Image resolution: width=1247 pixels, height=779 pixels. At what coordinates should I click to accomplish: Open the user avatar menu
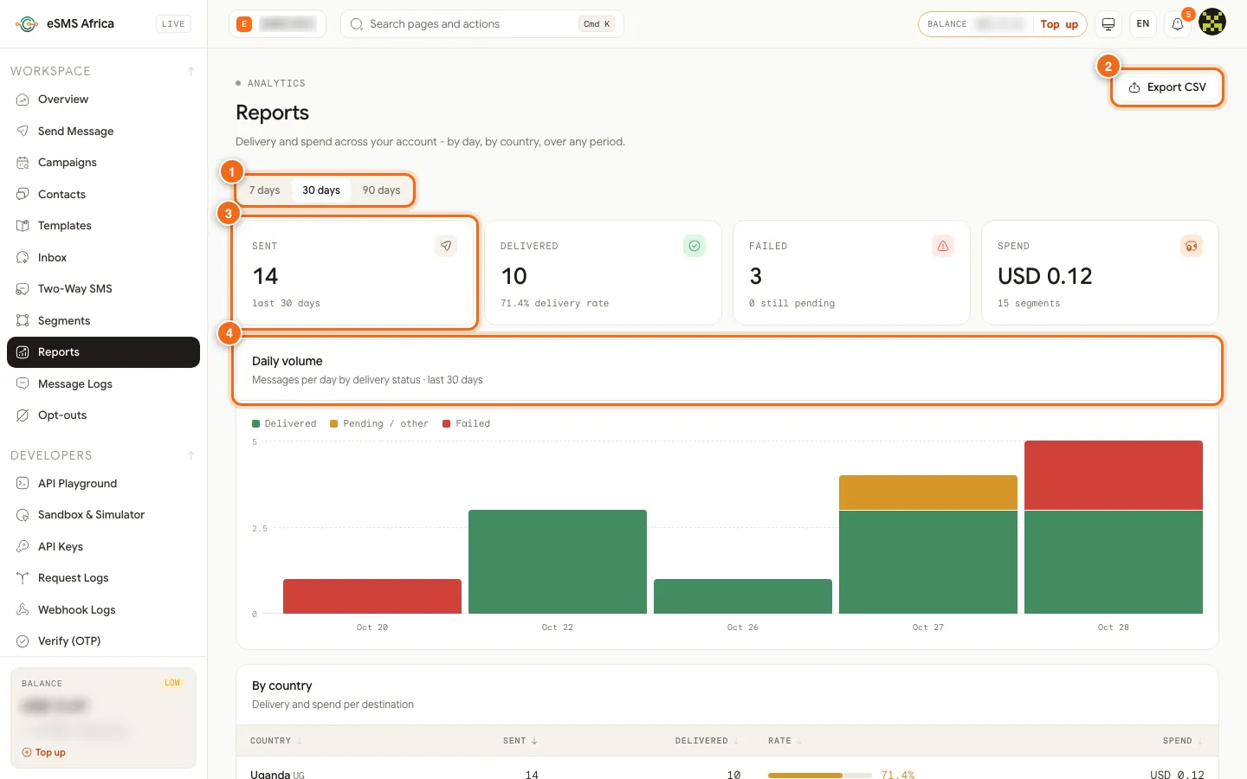tap(1212, 23)
